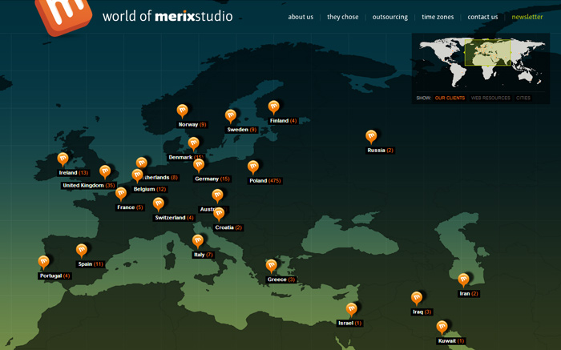The height and width of the screenshot is (350, 561).
Task: Click the Spain (11) label
Action: coord(91,264)
